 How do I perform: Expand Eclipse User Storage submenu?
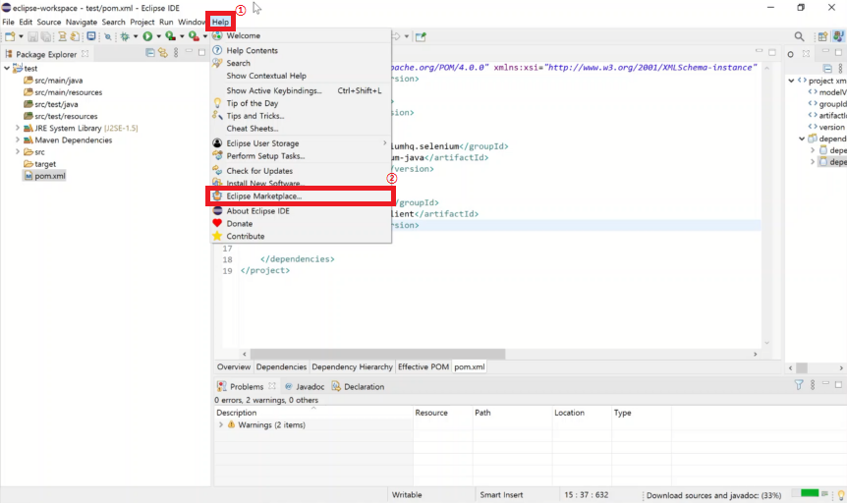(x=301, y=143)
